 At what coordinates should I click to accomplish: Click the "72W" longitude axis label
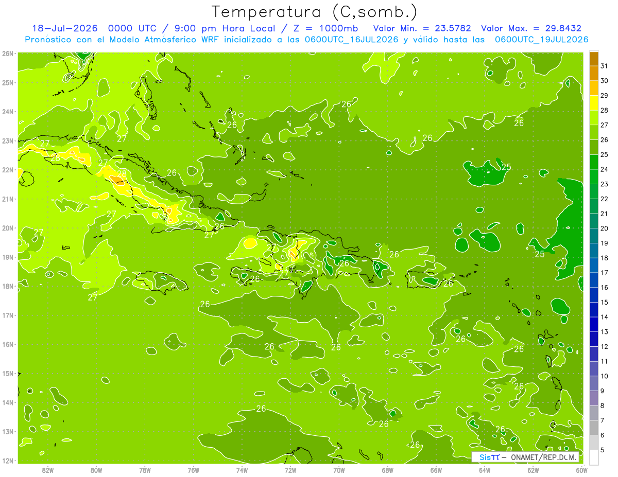[x=290, y=470]
